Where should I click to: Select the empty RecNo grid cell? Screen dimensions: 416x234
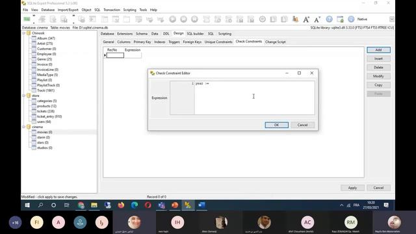pyautogui.click(x=115, y=55)
